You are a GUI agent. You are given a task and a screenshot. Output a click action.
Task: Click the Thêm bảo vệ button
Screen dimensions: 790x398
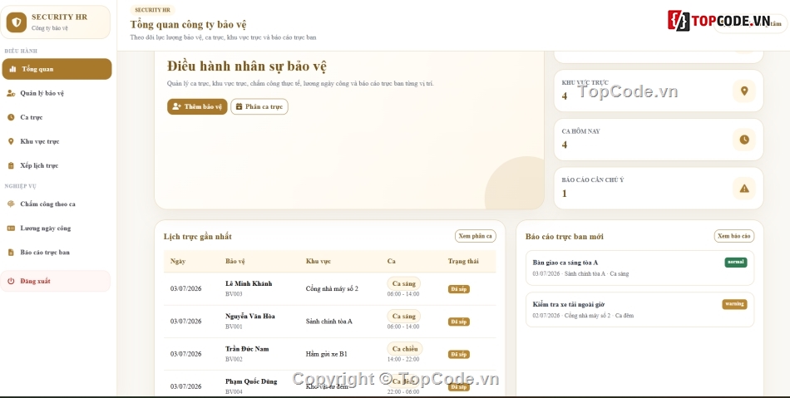pyautogui.click(x=197, y=106)
